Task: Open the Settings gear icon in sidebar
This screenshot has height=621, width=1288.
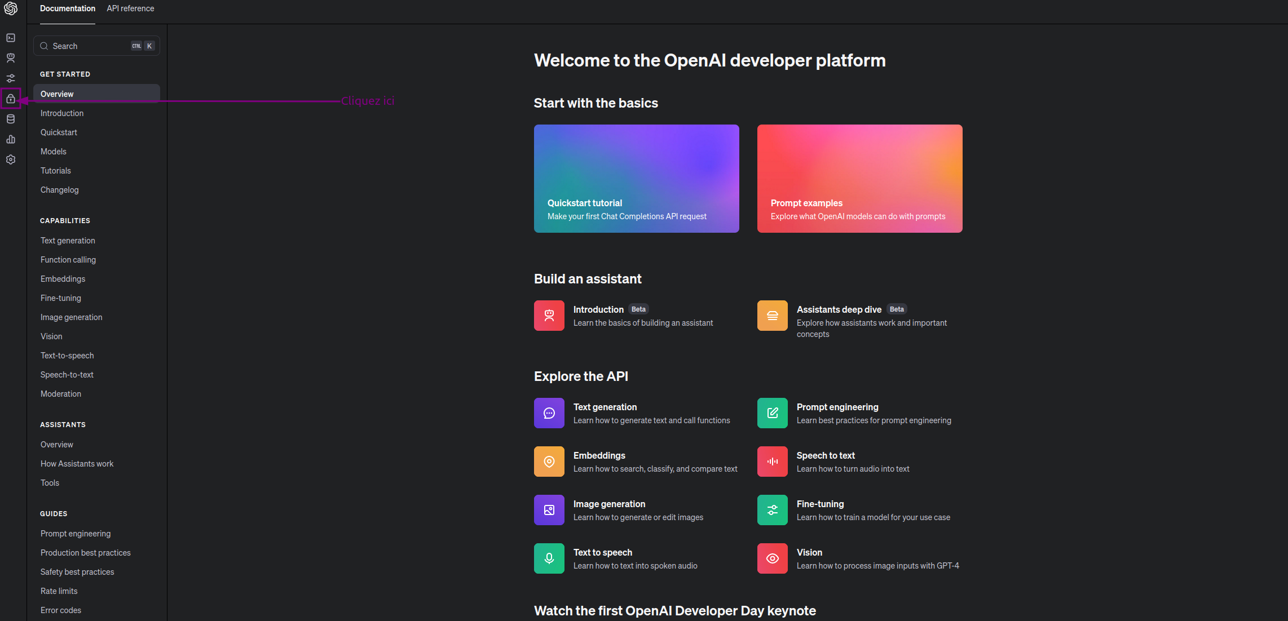Action: 11,159
